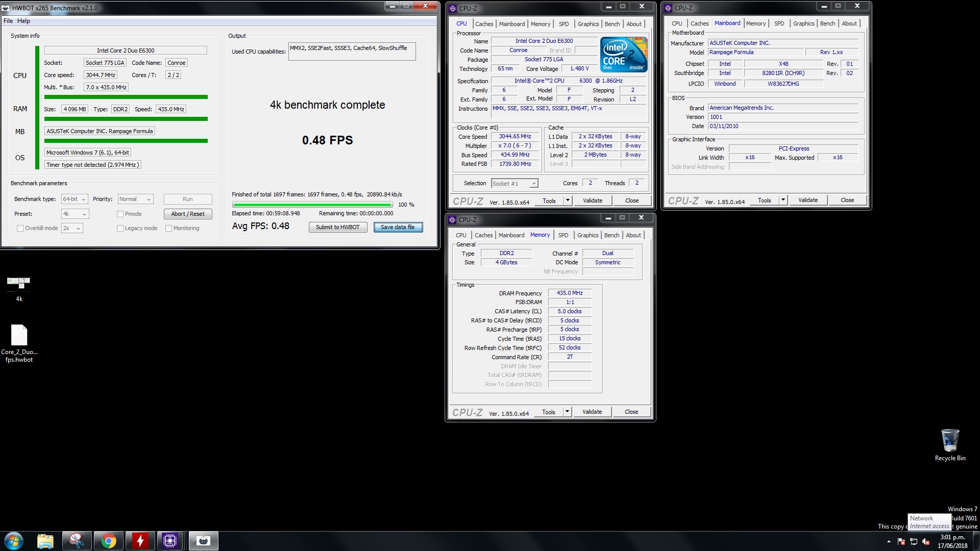This screenshot has height=551, width=980.
Task: Switch to CPU-Z via its taskbar icon
Action: (x=170, y=541)
